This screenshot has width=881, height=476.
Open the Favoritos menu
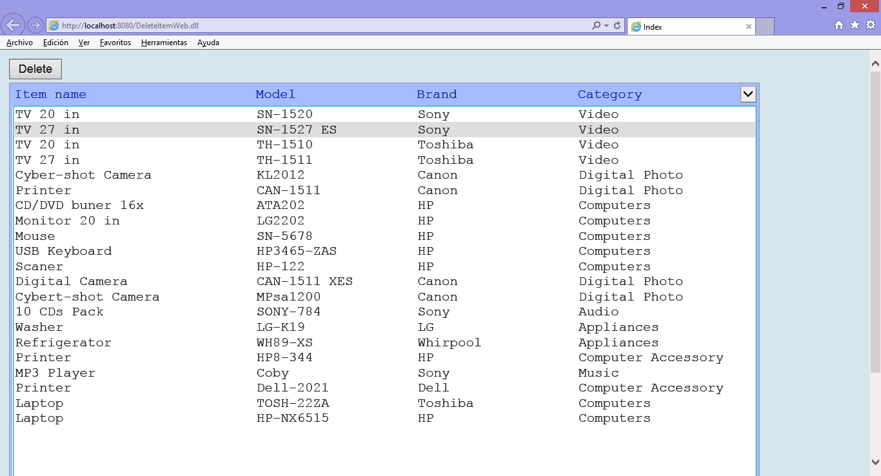pyautogui.click(x=115, y=43)
